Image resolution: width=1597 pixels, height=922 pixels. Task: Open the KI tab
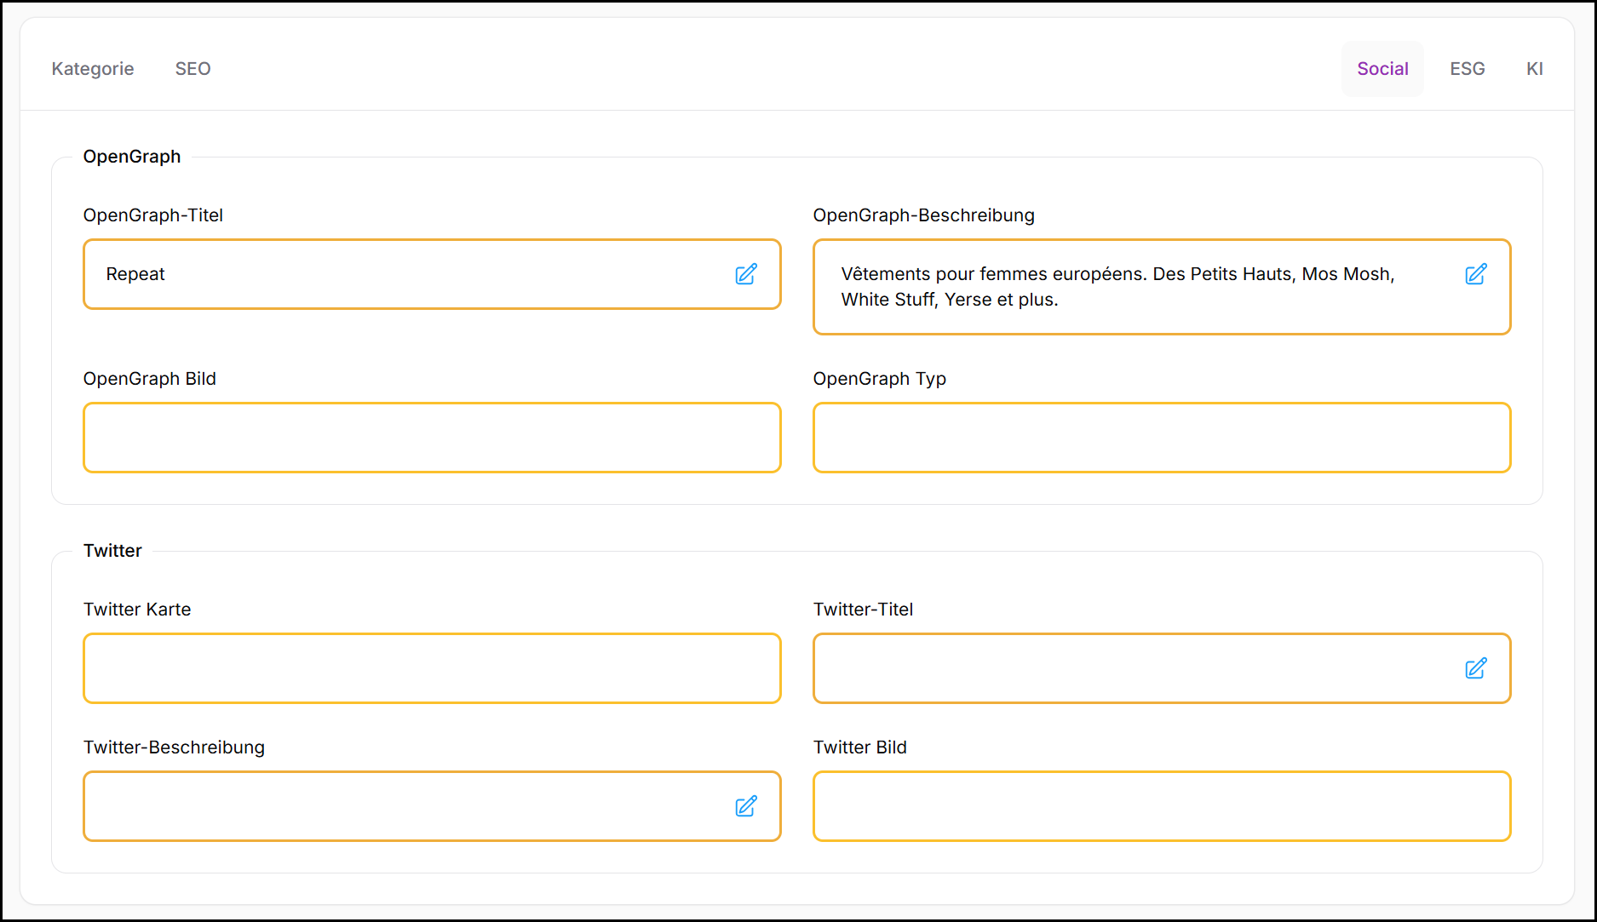pos(1534,69)
